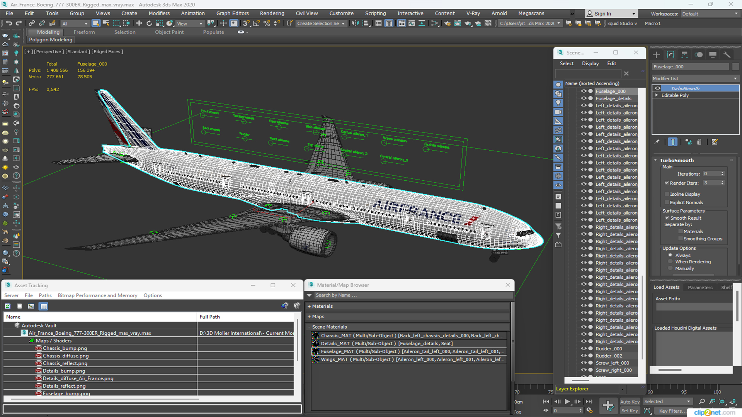Remove modifier using the trash icon
The width and height of the screenshot is (742, 417).
pos(699,142)
